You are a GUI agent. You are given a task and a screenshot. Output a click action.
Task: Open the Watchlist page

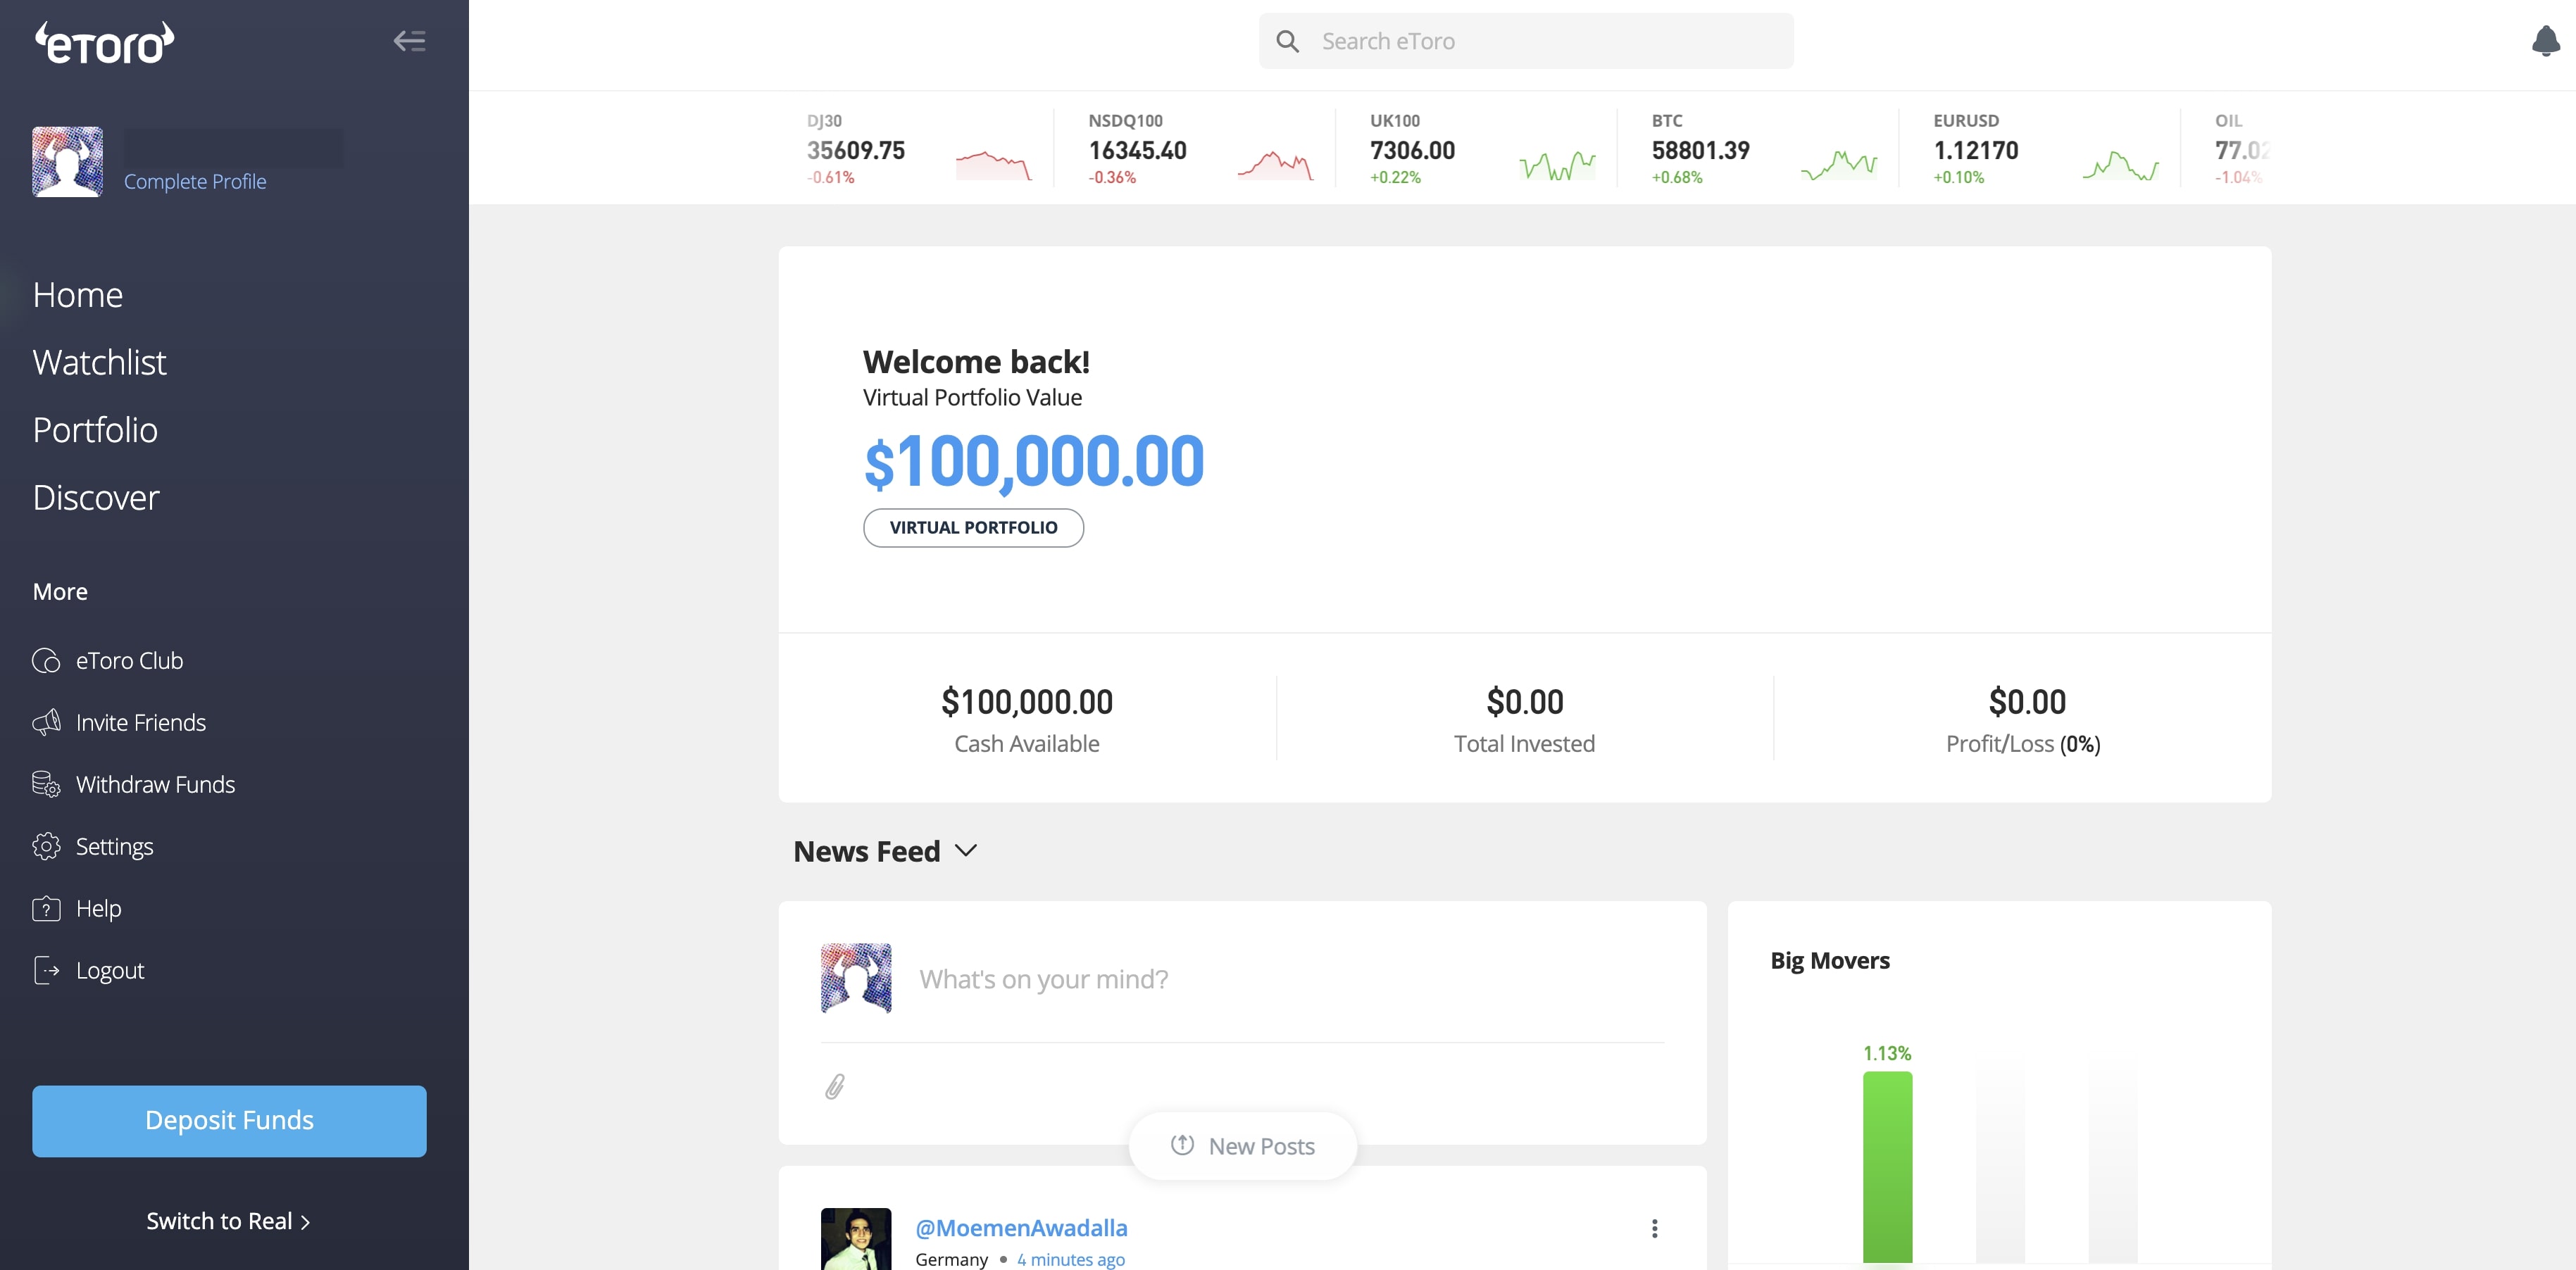pos(99,362)
